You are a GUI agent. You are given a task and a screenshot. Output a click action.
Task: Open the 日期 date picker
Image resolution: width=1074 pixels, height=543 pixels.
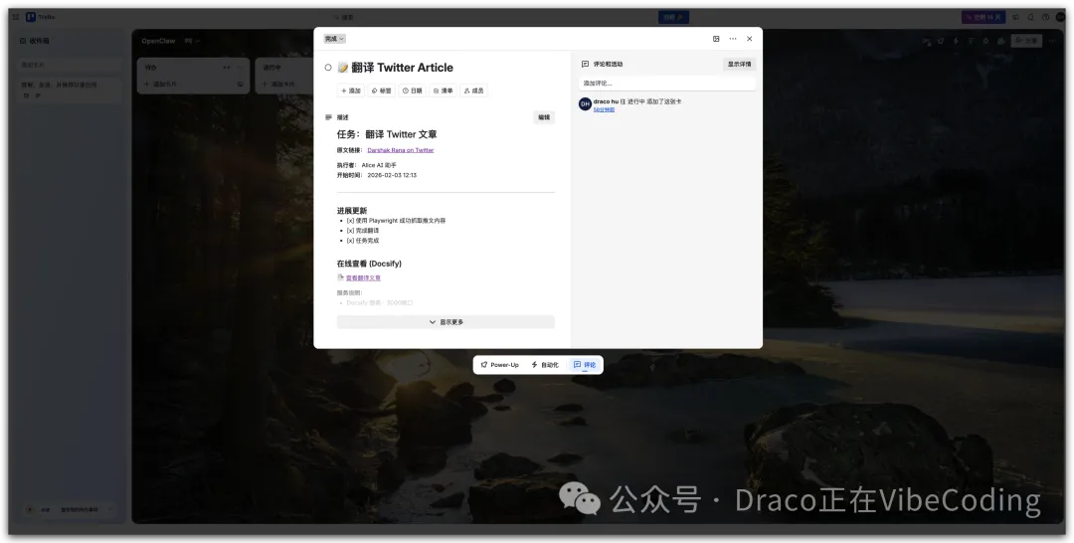tap(412, 90)
